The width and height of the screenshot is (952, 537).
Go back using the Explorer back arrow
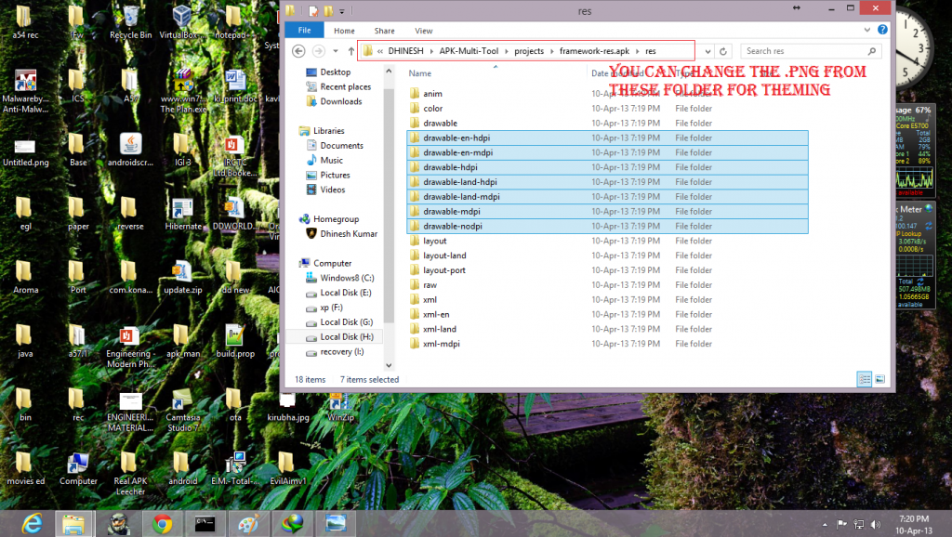point(298,51)
